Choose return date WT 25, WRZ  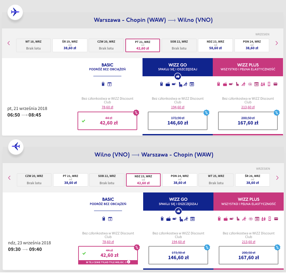216,180
